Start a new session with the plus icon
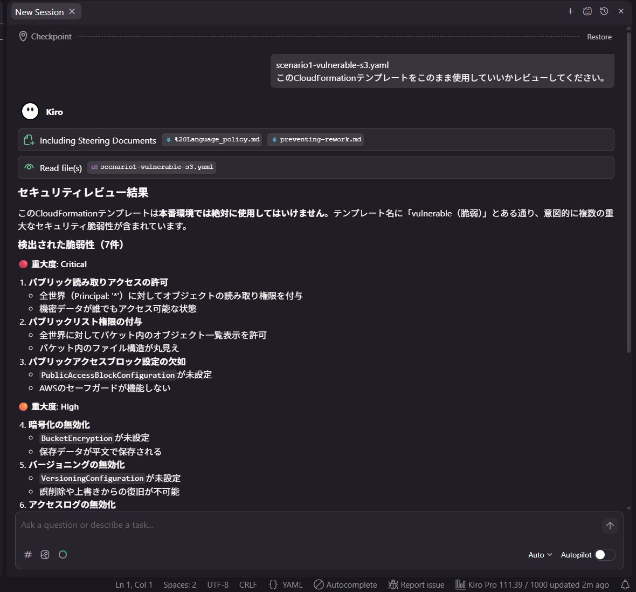The height and width of the screenshot is (592, 636). (x=570, y=11)
